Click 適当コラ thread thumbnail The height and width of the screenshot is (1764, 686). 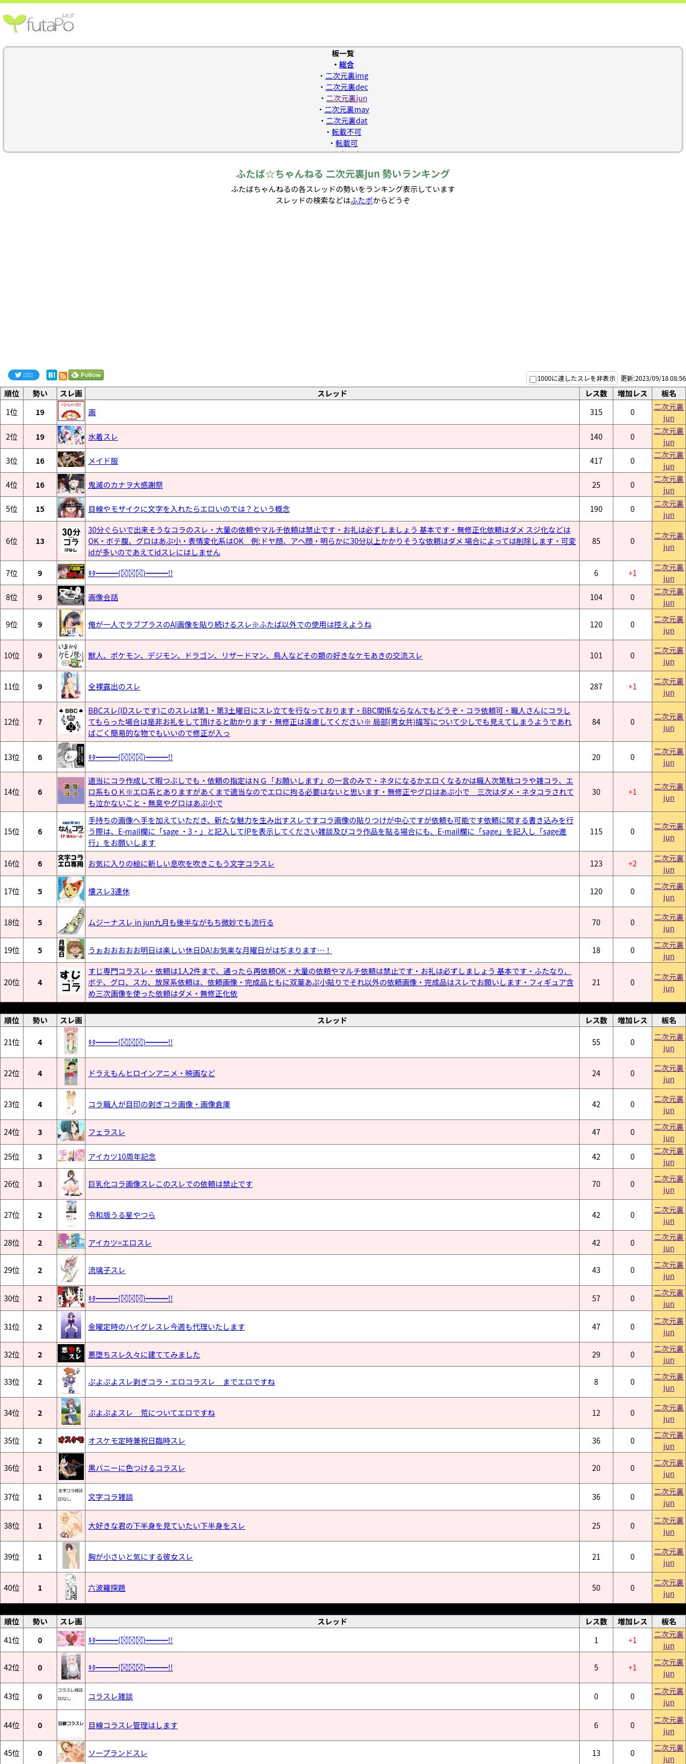click(x=71, y=792)
